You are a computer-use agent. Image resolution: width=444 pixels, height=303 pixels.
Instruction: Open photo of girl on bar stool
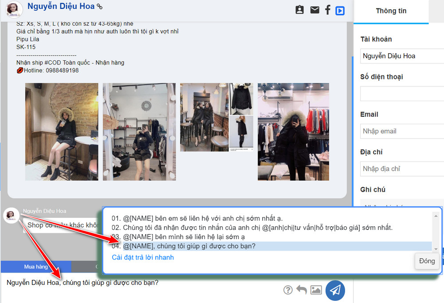click(x=62, y=132)
